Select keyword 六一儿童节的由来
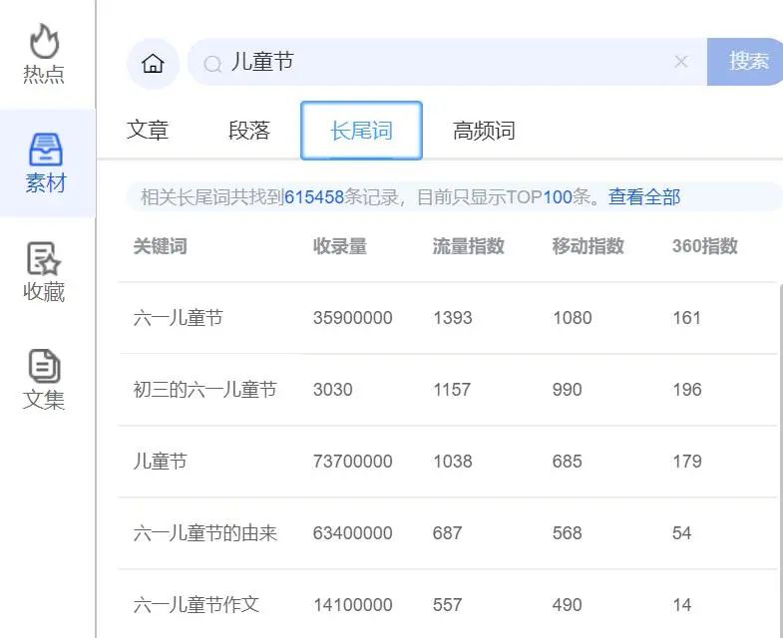 coord(204,533)
